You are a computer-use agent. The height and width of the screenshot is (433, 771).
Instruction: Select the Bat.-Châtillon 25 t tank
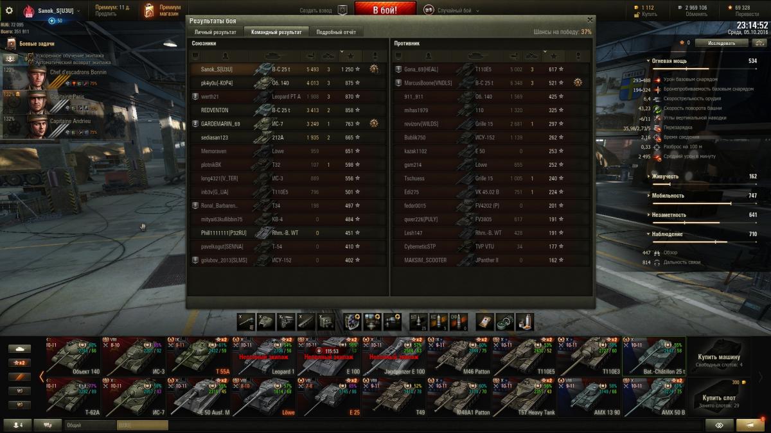(x=653, y=356)
